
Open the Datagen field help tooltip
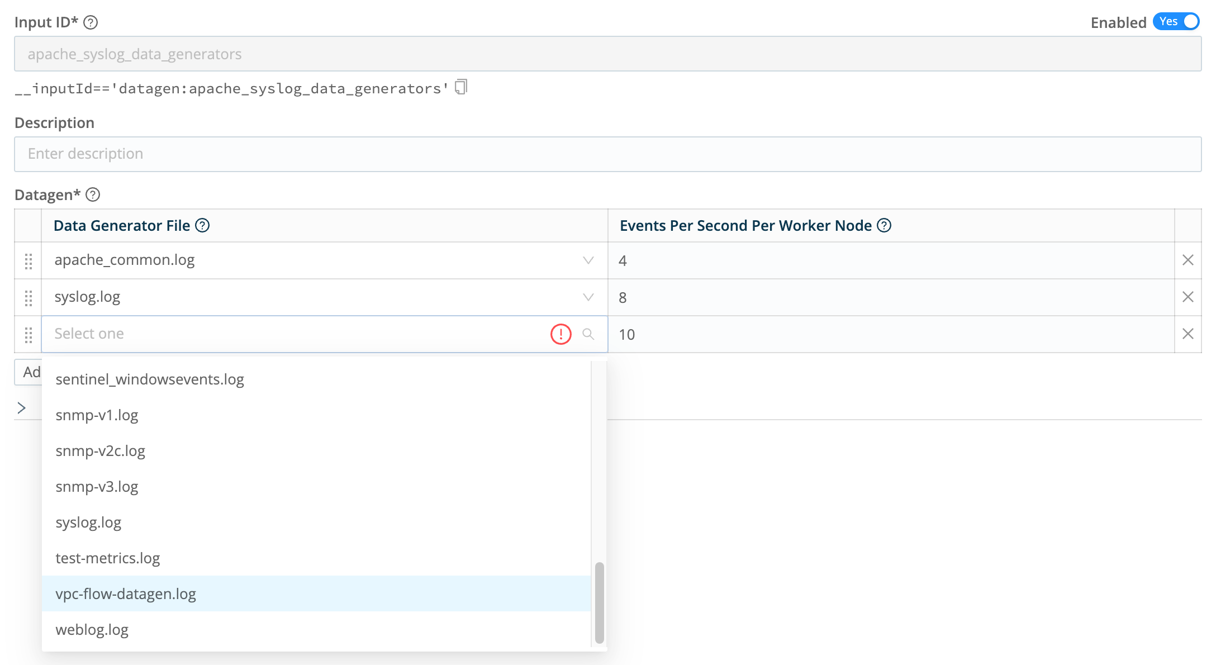pos(93,195)
